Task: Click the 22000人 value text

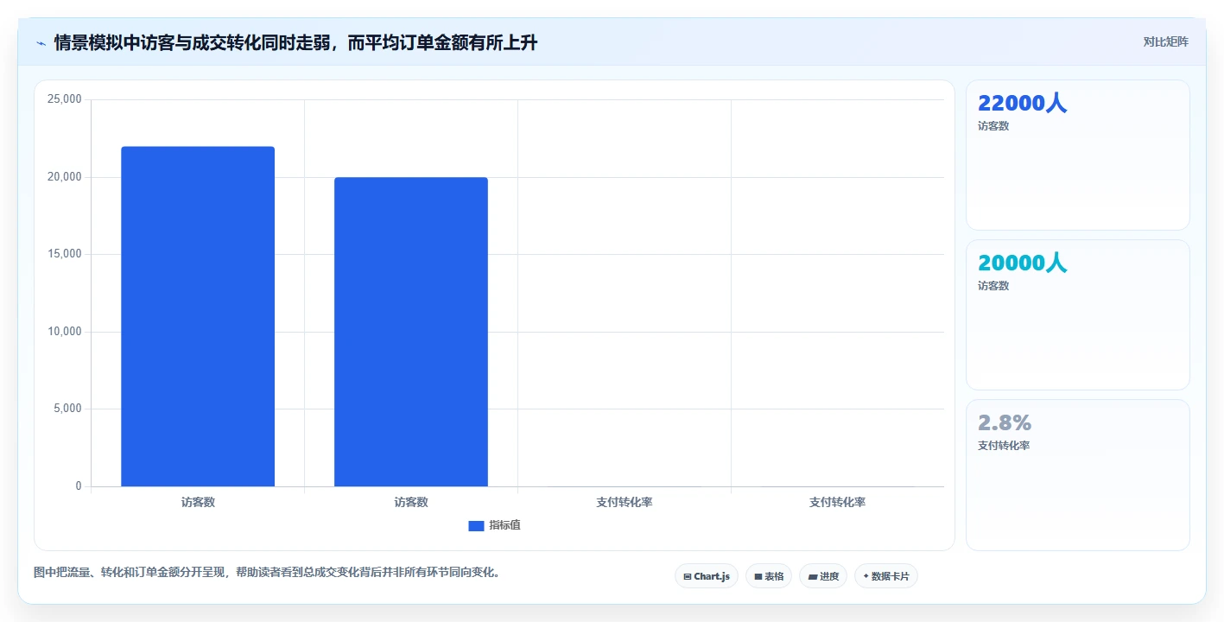Action: [x=1022, y=104]
